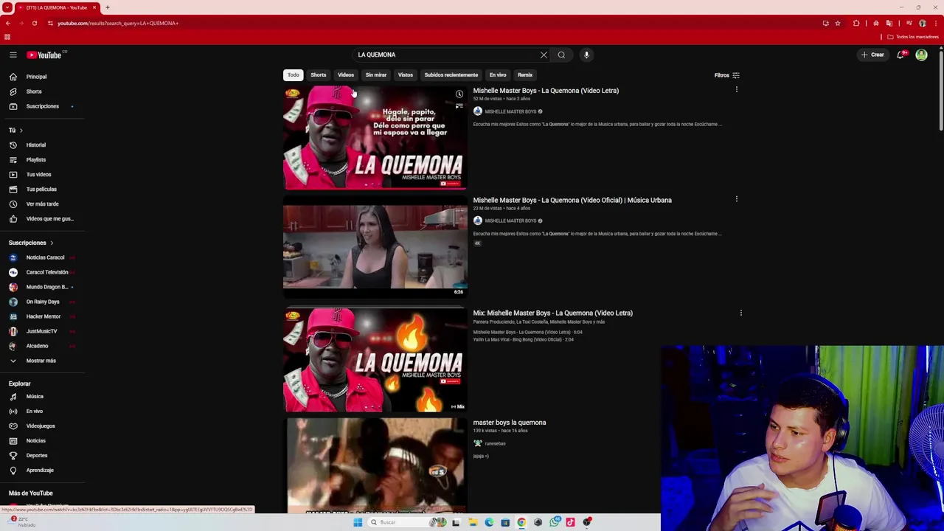The height and width of the screenshot is (531, 944).
Task: Expand the Tú section chevron
Action: coord(21,131)
